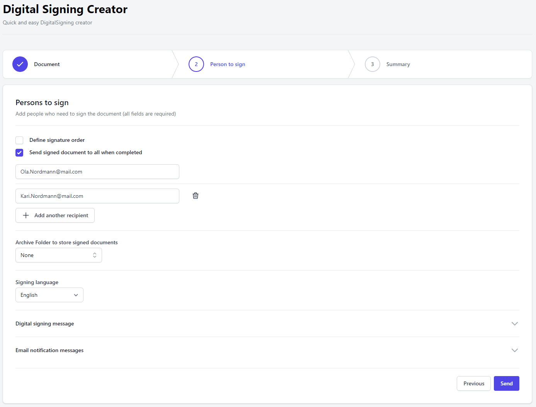Enable the Define signature order checkbox
Image resolution: width=536 pixels, height=407 pixels.
pyautogui.click(x=19, y=140)
